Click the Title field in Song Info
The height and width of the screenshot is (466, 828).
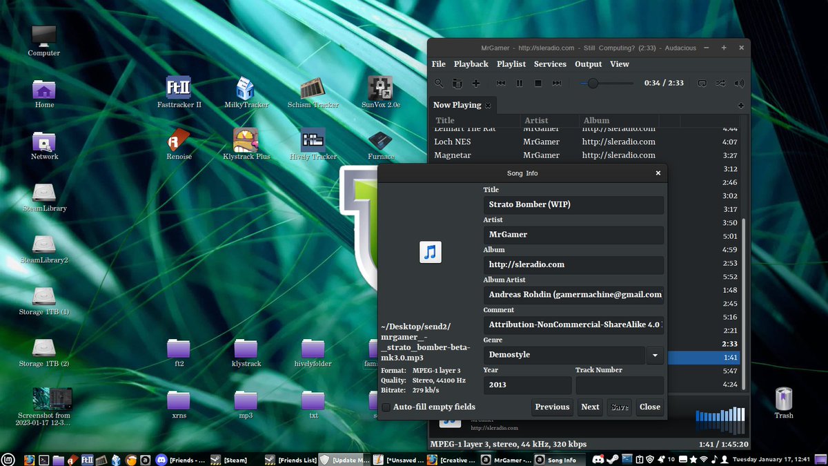(x=573, y=204)
